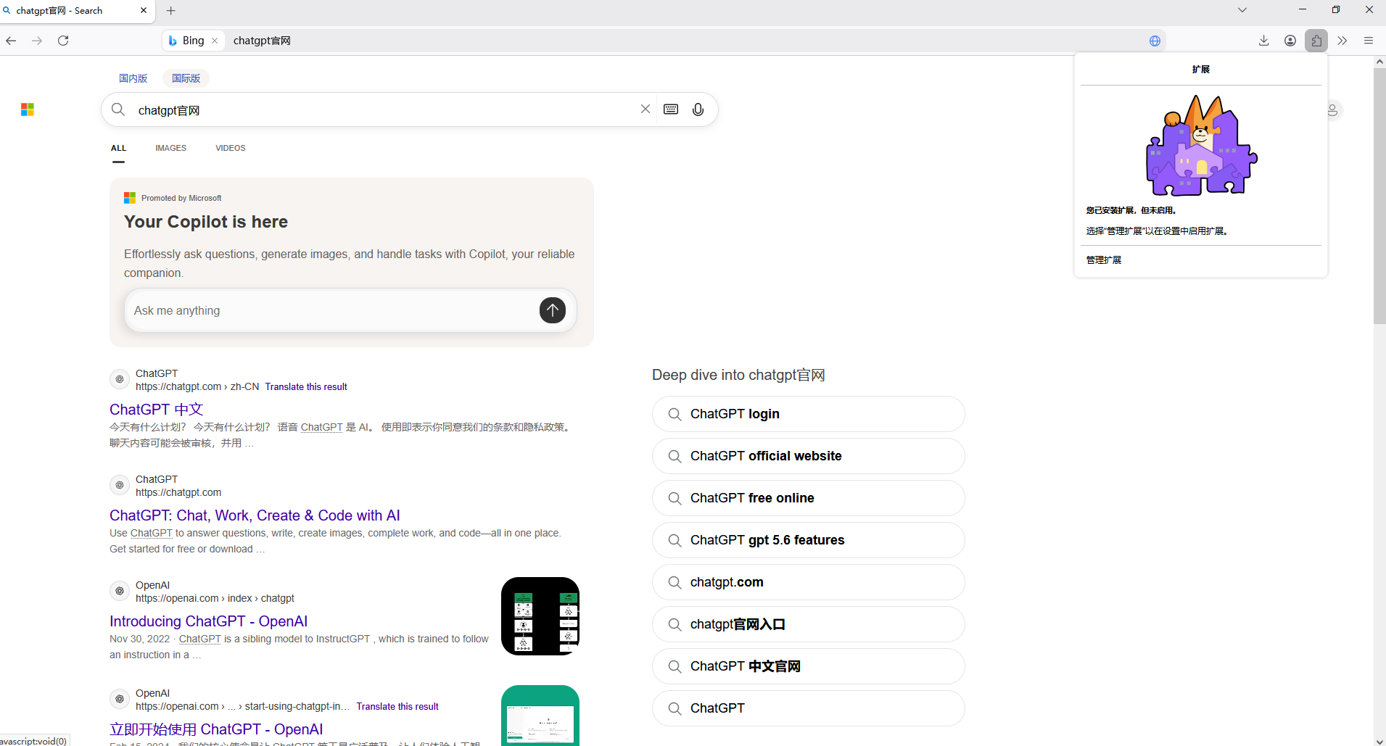The image size is (1386, 746).
Task: Switch to 国际版 search
Action: 186,78
